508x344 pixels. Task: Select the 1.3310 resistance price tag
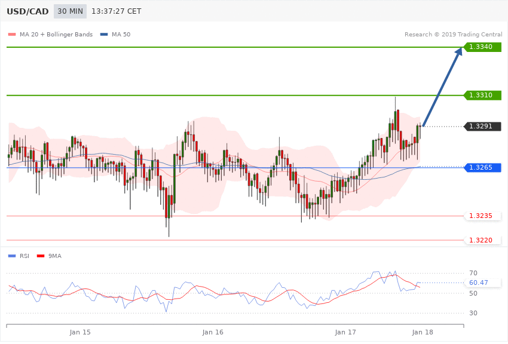(x=483, y=95)
